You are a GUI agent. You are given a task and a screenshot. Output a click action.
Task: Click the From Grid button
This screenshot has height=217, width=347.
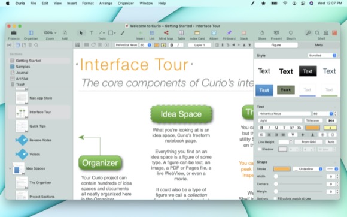[x=309, y=142]
